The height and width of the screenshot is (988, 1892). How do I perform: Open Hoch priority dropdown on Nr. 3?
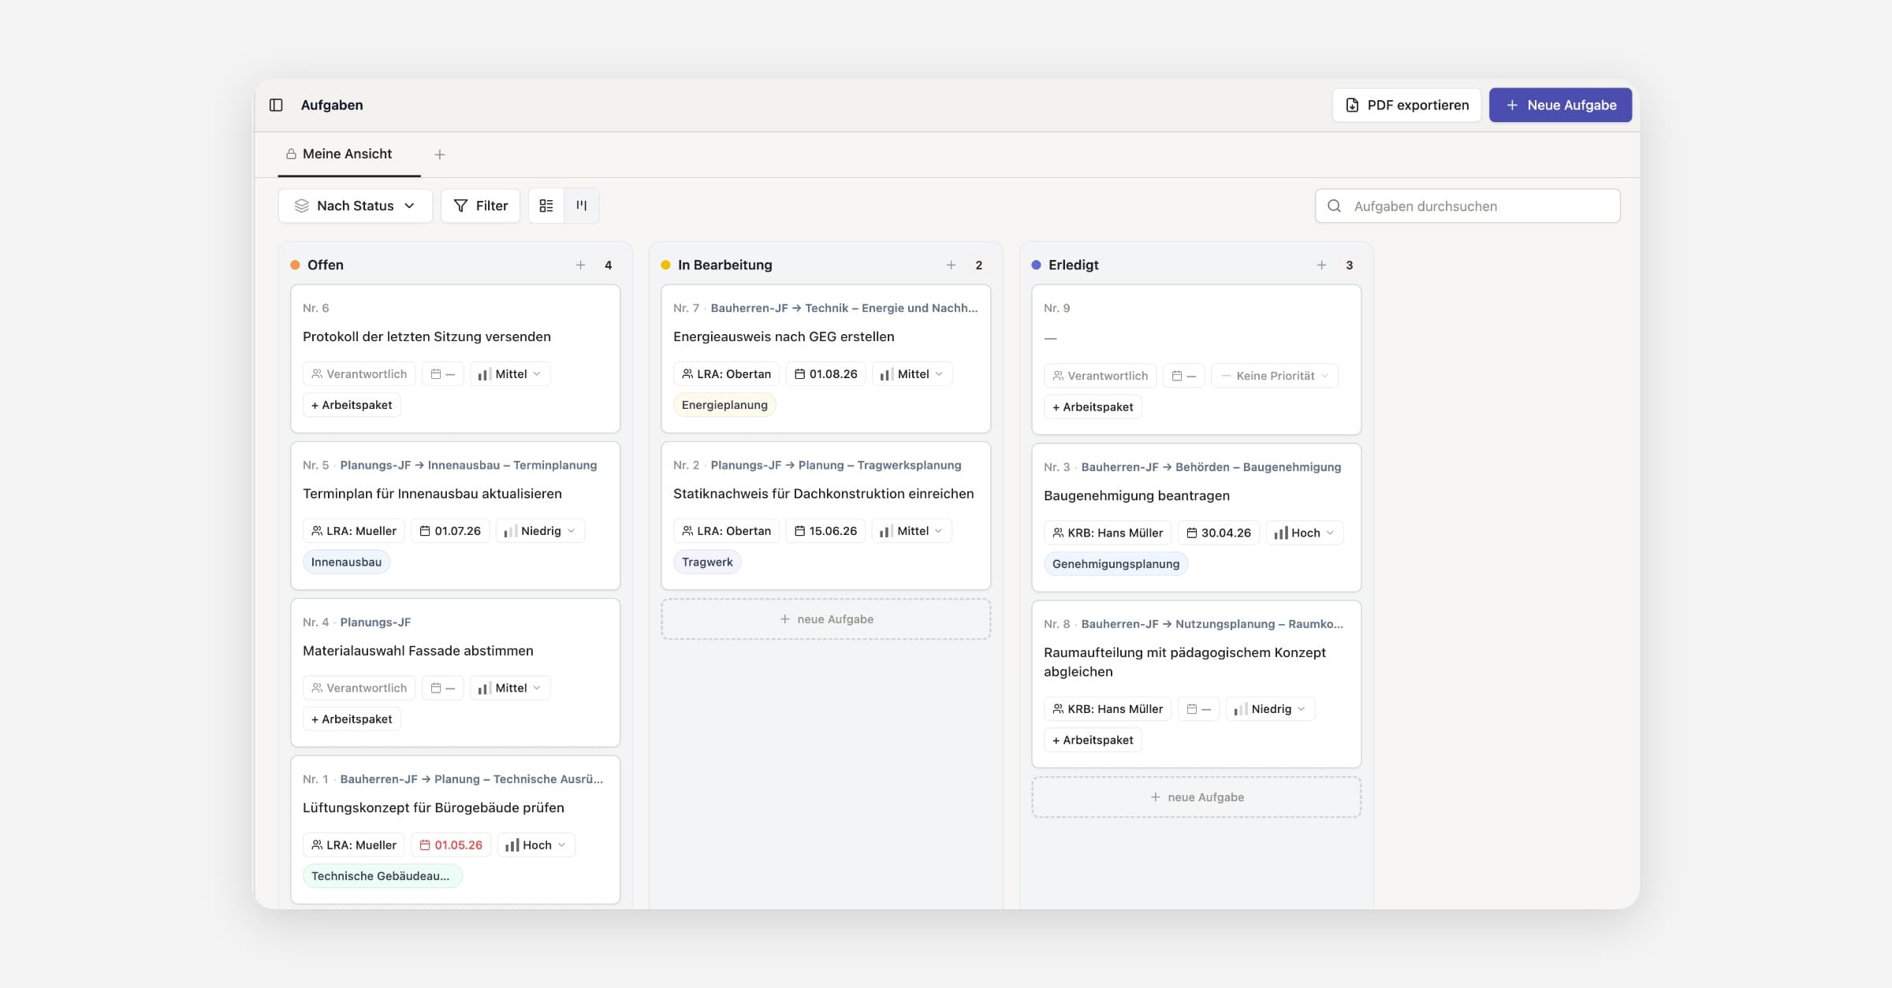(1305, 533)
